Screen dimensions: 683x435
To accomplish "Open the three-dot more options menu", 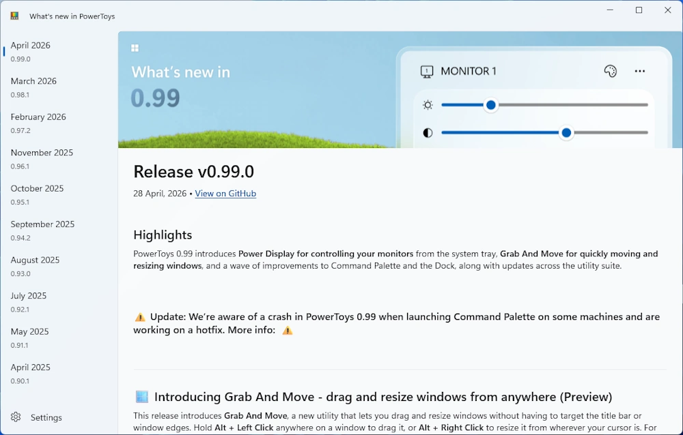I will (x=640, y=72).
